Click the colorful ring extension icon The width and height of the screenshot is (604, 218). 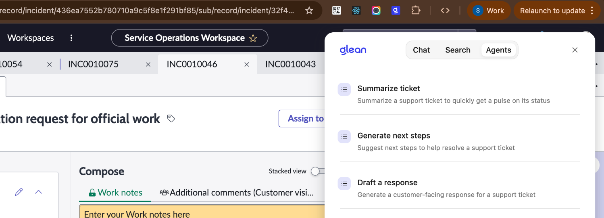pos(376,10)
